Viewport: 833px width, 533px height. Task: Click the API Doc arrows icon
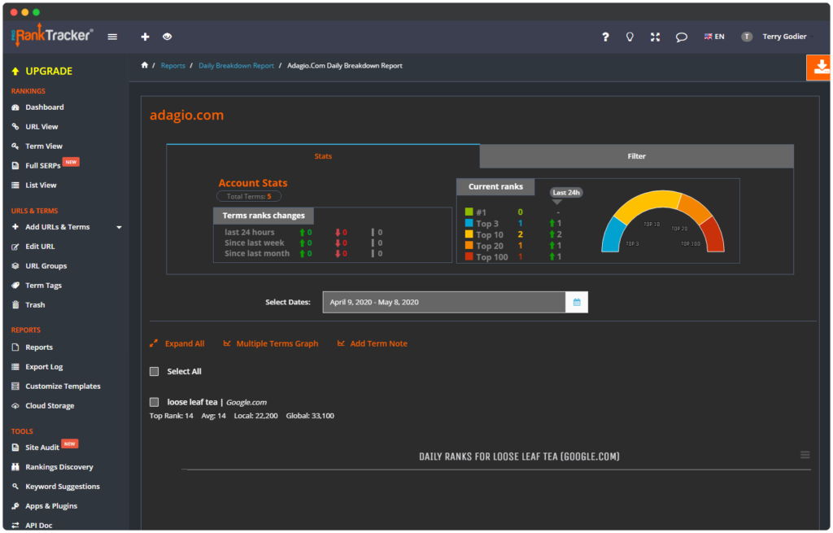click(15, 526)
